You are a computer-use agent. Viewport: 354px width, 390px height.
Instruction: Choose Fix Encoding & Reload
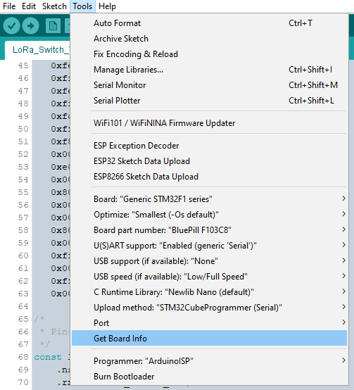click(209, 54)
